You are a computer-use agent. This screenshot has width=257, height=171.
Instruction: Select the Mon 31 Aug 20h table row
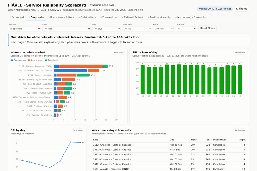tap(169, 145)
